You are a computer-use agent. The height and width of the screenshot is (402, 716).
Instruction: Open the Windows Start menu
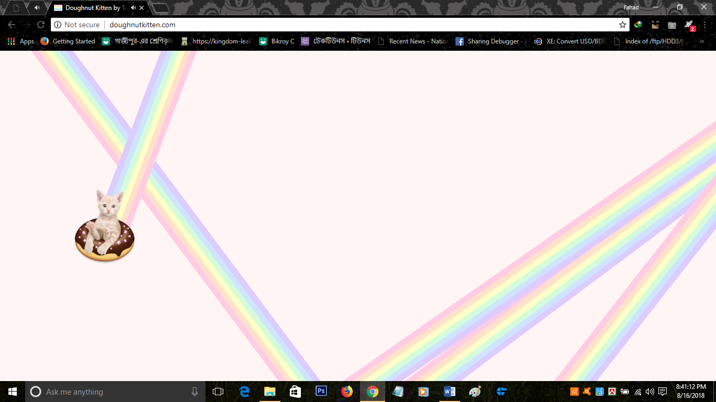tap(13, 392)
